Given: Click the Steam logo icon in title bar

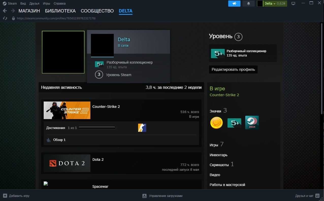Looking at the screenshot, I should (5, 4).
